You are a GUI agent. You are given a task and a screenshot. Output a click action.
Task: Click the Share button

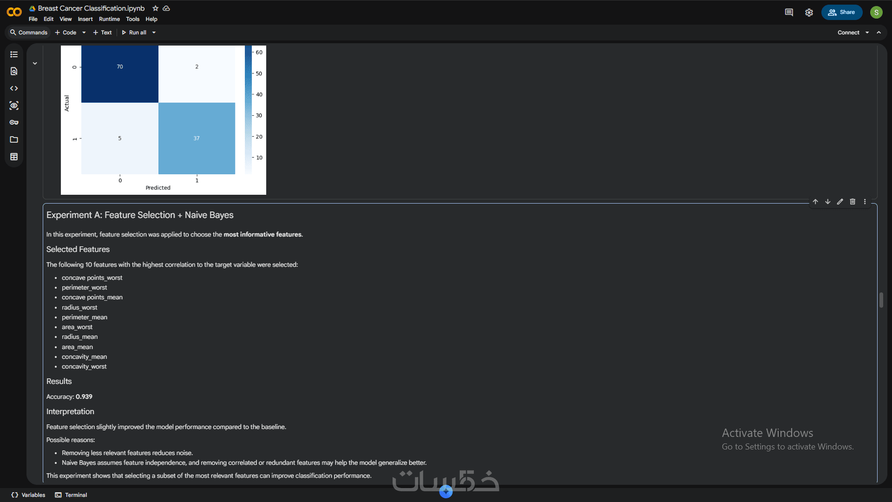click(841, 12)
